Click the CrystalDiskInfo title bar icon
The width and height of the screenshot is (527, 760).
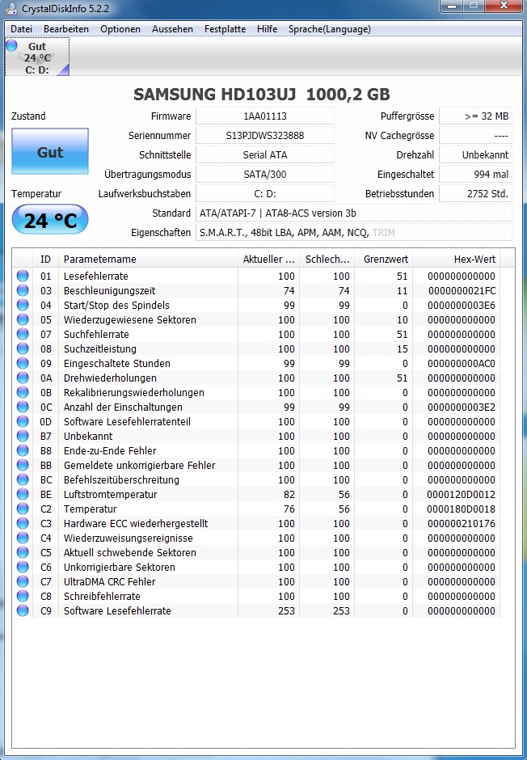[11, 9]
